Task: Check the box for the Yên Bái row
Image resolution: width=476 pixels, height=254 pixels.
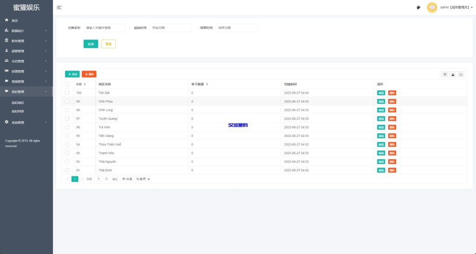Action: [x=67, y=93]
